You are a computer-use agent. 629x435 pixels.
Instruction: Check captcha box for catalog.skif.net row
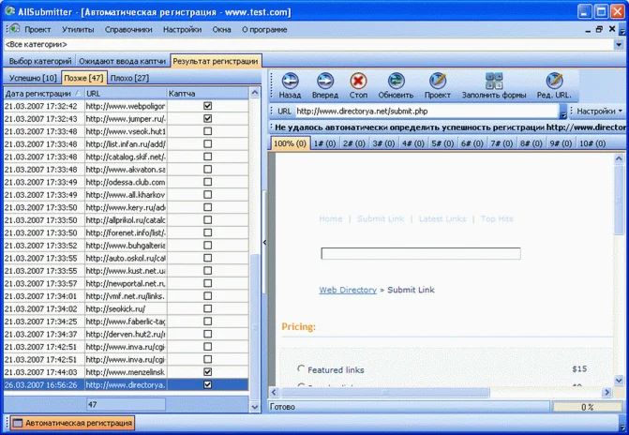pyautogui.click(x=207, y=157)
